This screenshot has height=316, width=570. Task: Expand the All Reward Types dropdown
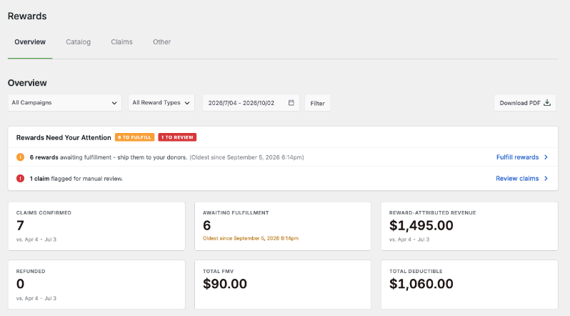click(x=161, y=103)
